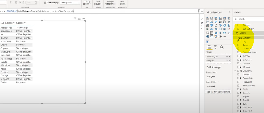This screenshot has width=264, height=113.
Task: Collapse the Orders table in Fields
Action: [234, 33]
